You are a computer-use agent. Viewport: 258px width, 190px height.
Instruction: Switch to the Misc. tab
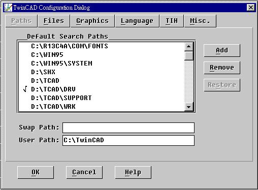200,21
